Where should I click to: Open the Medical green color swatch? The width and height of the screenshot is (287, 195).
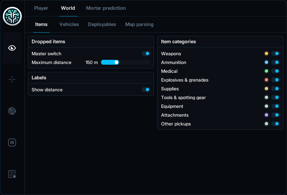coord(266,71)
